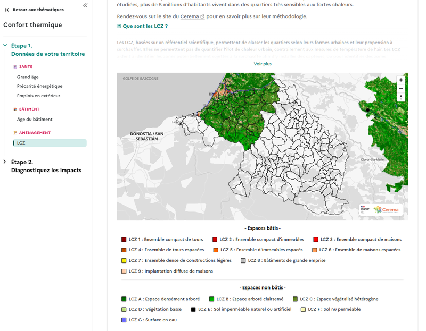Select Âge du bâtiment menu entry
Viewport: 426px width, 331px height.
point(35,120)
